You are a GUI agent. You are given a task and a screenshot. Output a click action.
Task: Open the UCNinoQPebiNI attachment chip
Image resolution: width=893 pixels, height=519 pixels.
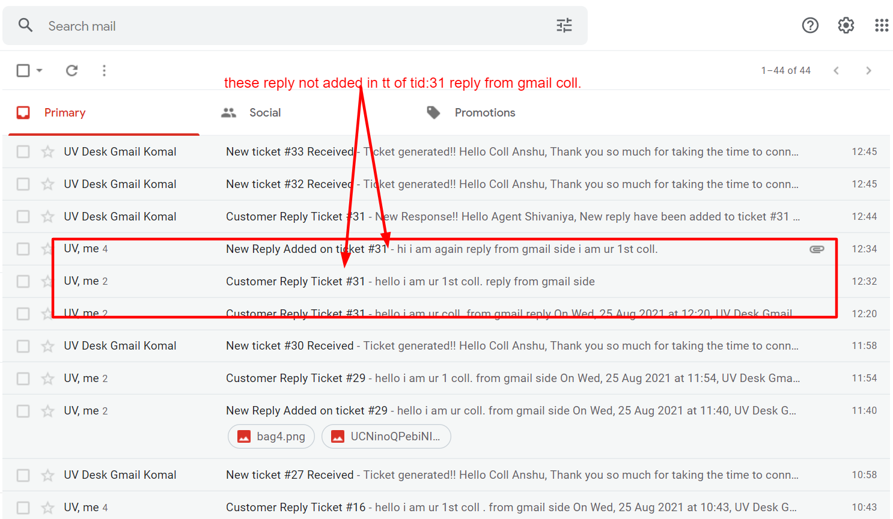coord(386,437)
